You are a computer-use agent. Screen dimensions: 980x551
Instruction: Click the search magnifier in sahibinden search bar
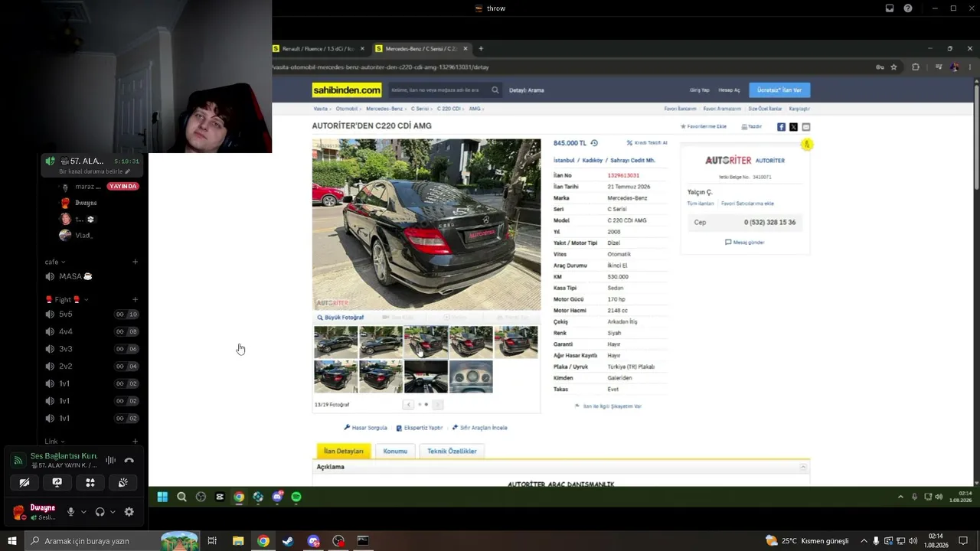[495, 90]
